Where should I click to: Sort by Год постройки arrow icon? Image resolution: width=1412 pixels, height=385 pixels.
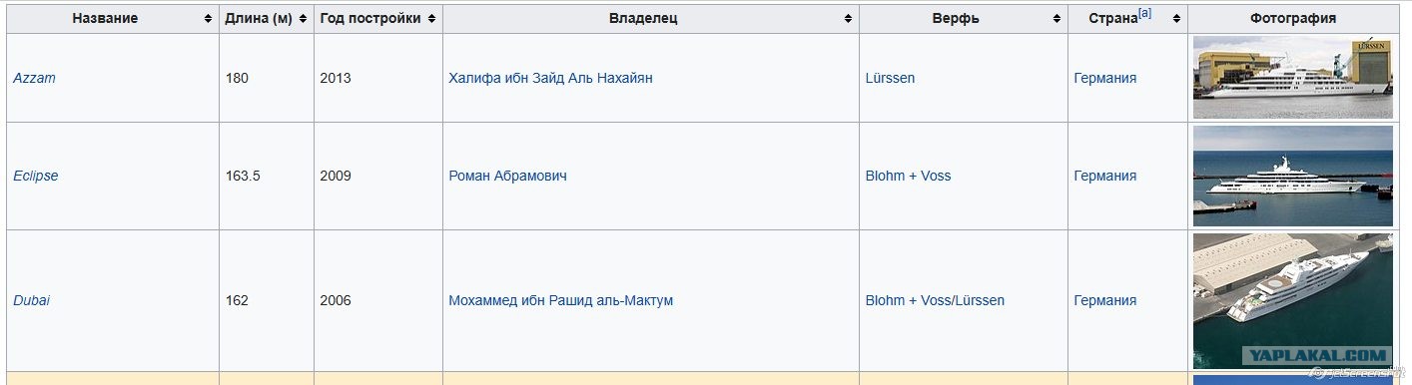pos(431,19)
